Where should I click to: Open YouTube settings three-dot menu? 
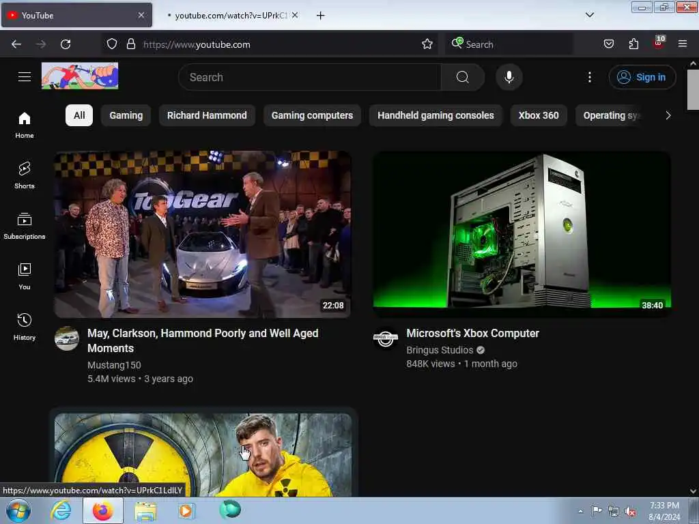tap(589, 77)
